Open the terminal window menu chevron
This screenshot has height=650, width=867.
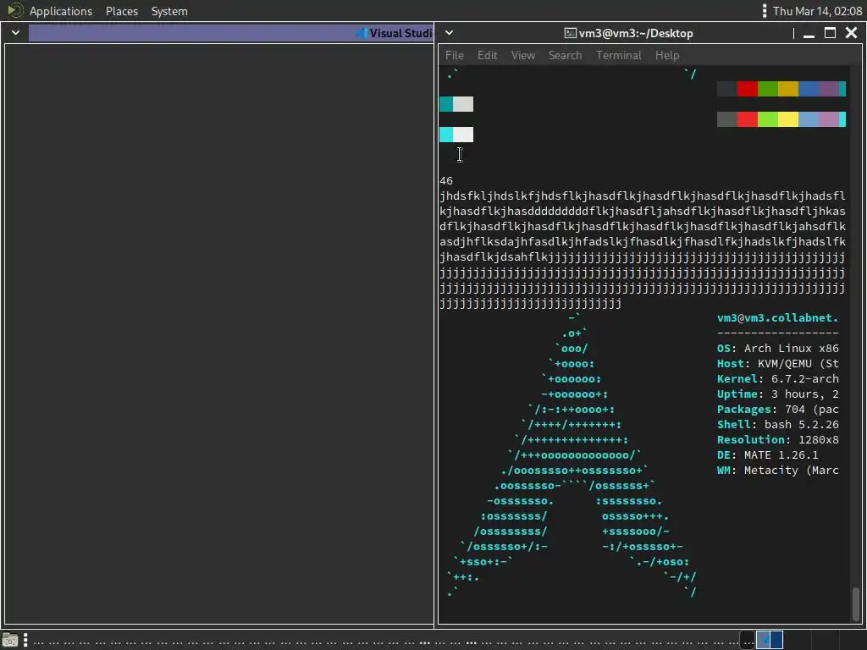[449, 33]
